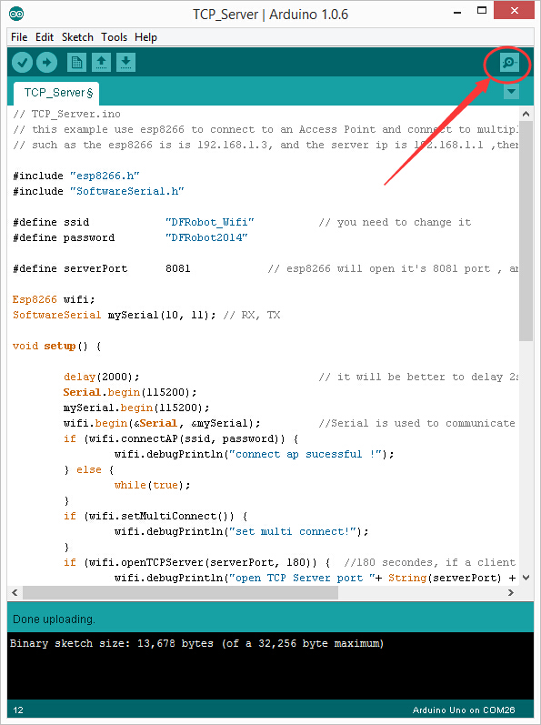Image resolution: width=541 pixels, height=725 pixels.
Task: Click the Arduino logo in the title bar
Action: coord(16,15)
